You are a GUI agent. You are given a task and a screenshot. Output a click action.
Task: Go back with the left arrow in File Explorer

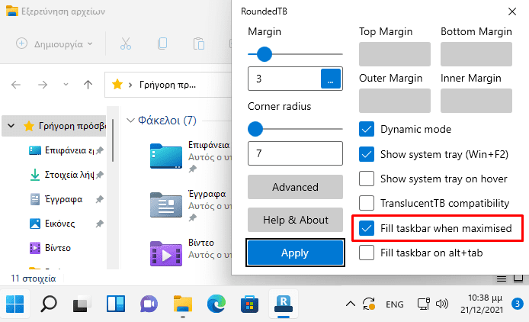click(x=16, y=85)
